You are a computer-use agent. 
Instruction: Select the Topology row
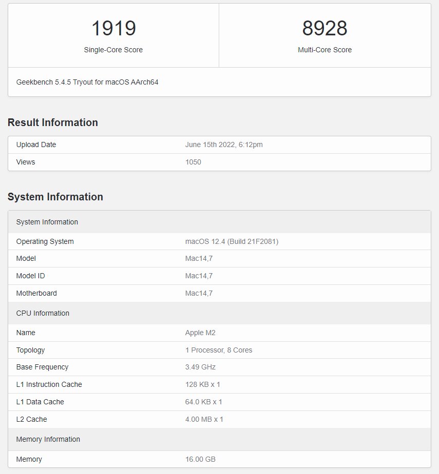pos(30,350)
